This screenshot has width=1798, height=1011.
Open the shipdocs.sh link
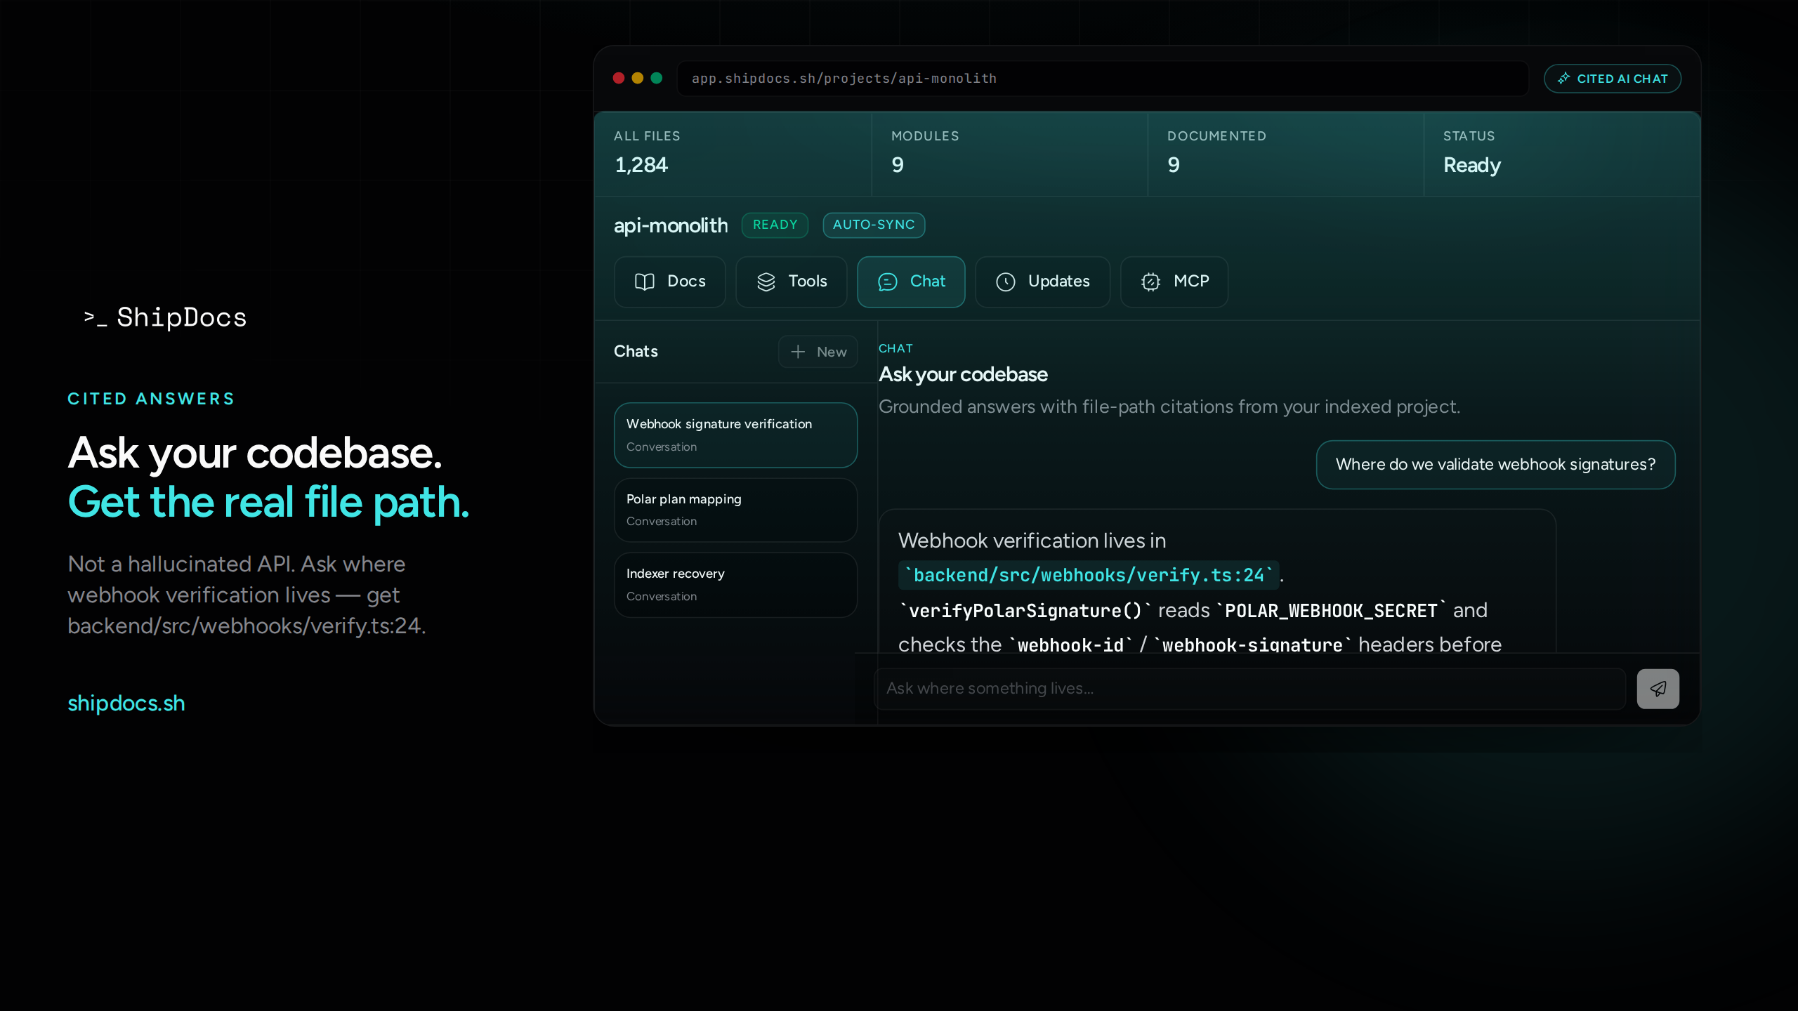126,703
